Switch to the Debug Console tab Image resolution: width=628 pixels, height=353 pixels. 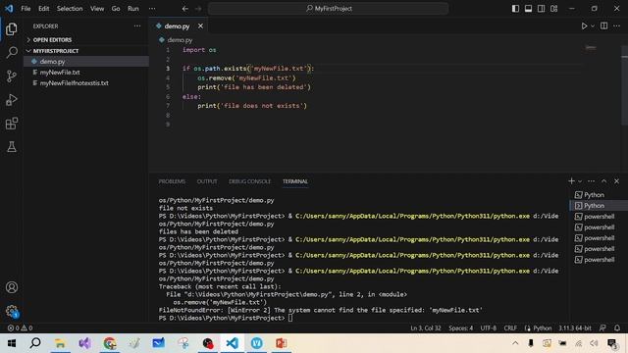point(249,181)
